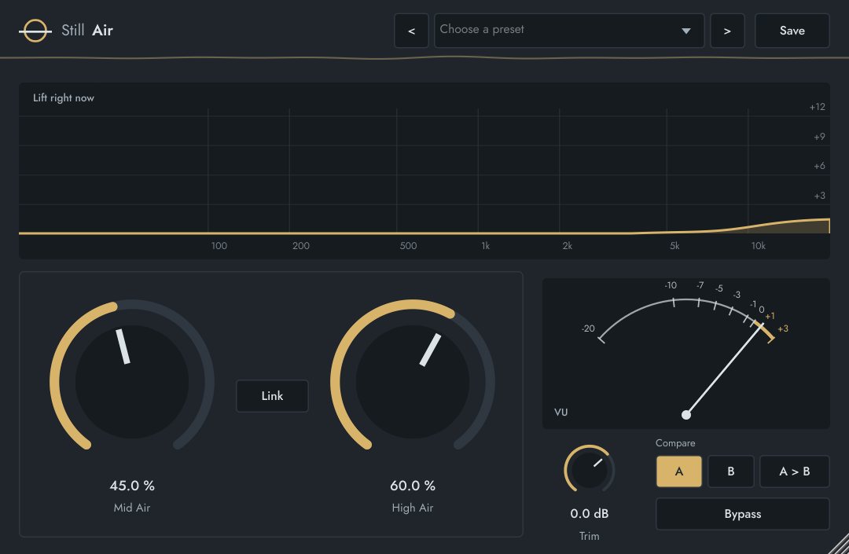Click the +12 gain scale label
Viewport: 849px width, 554px height.
[x=817, y=107]
